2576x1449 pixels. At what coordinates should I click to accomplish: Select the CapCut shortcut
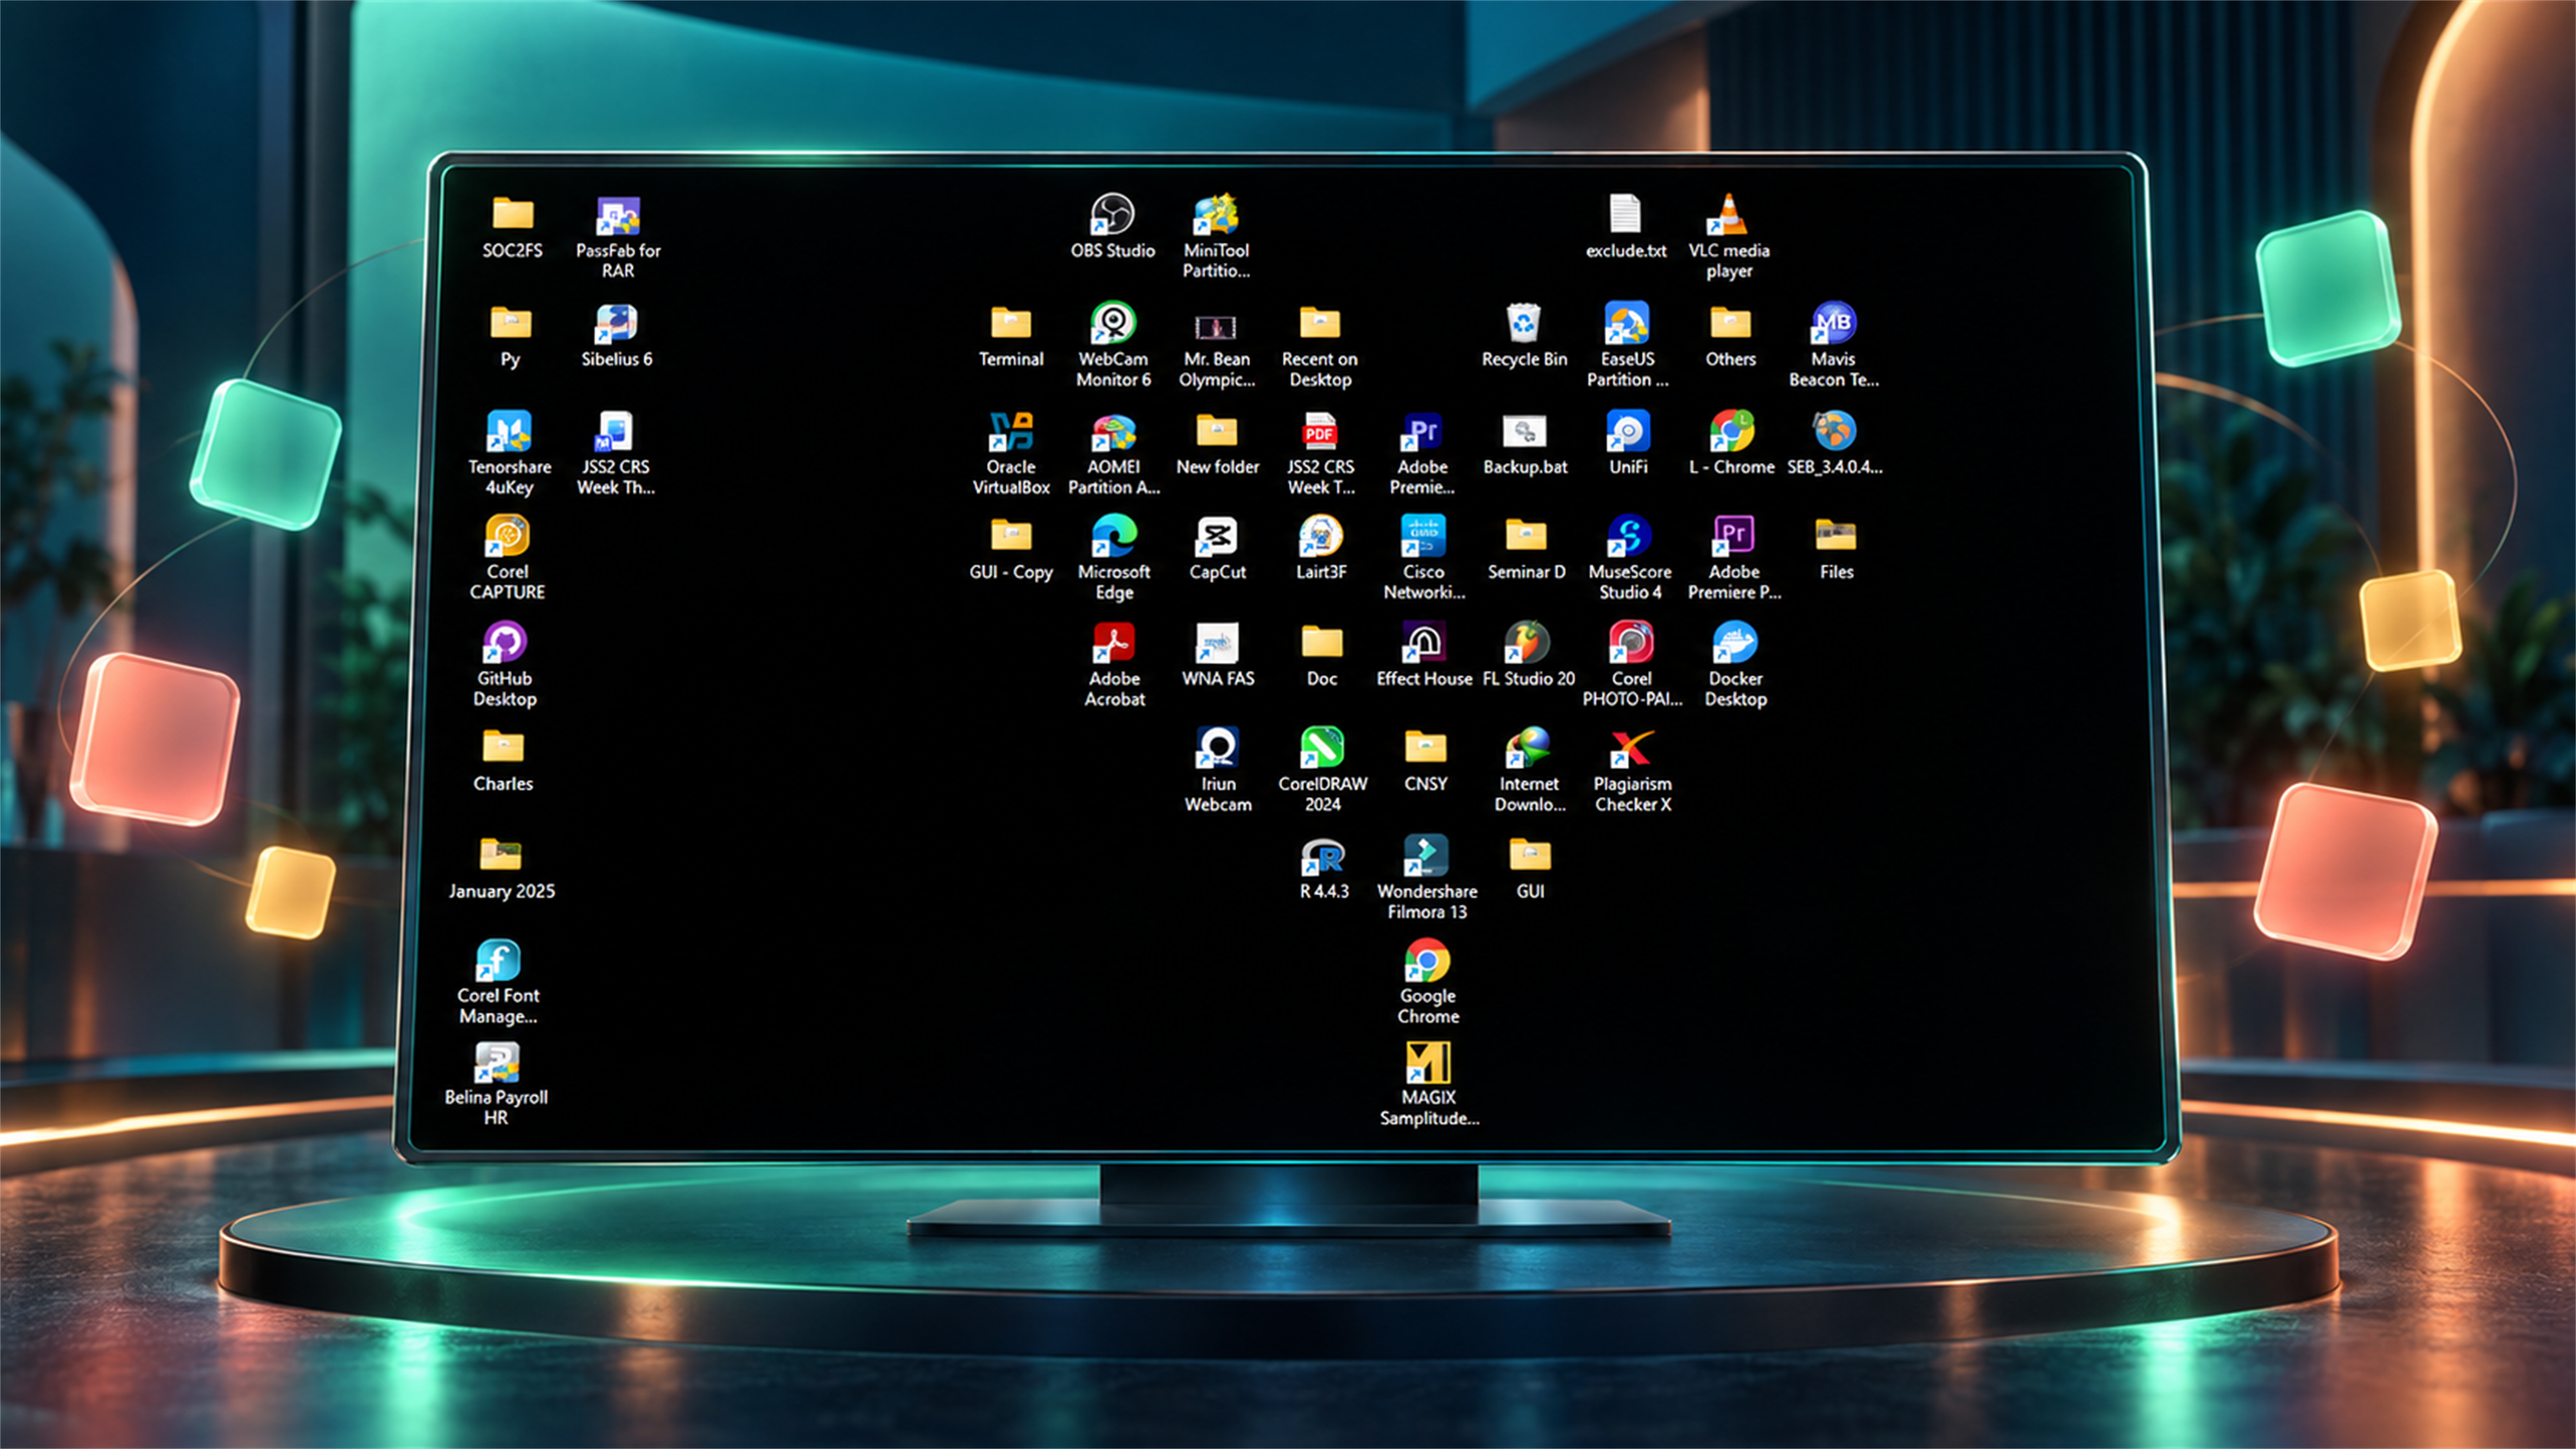(x=1217, y=537)
